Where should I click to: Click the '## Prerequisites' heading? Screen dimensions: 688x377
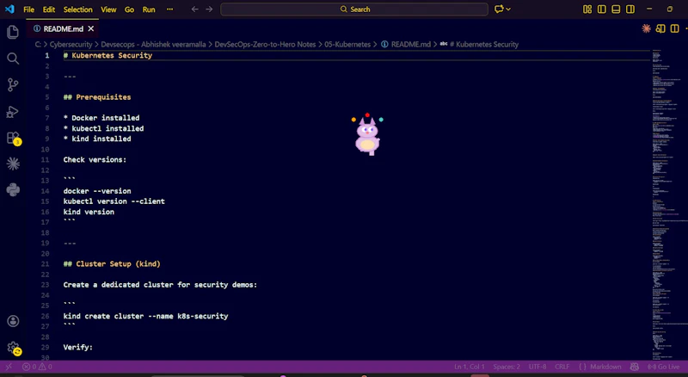click(x=97, y=97)
